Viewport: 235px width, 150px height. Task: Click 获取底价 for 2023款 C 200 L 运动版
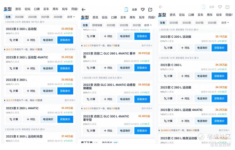pos(219,48)
